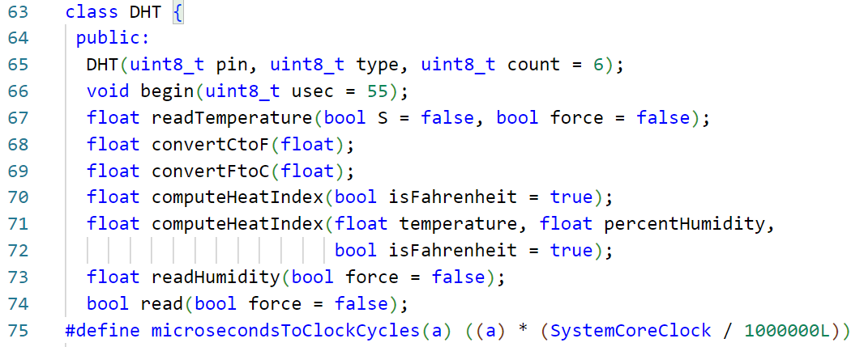Viewport: 864px width, 347px height.
Task: Click the DHT constructor name on line 65
Action: point(102,65)
